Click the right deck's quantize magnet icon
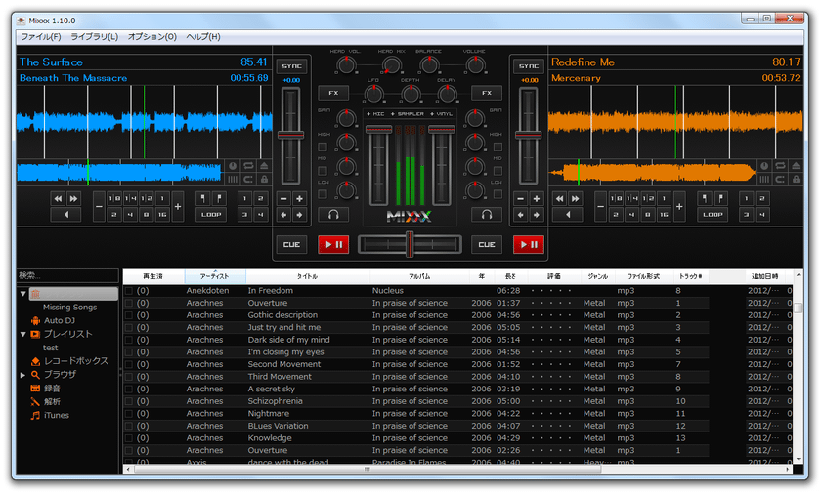This screenshot has height=493, width=823. [x=781, y=180]
